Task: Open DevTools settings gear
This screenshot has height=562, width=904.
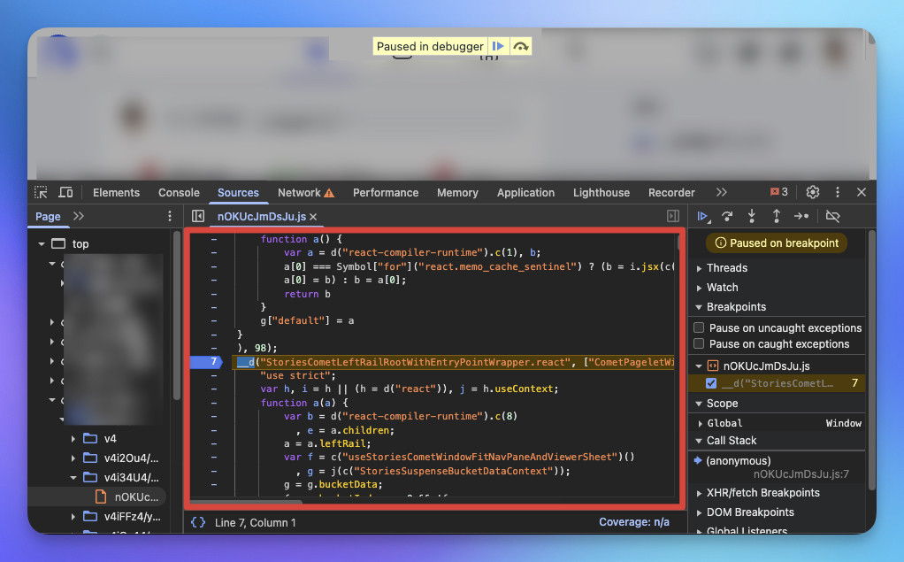Action: [812, 192]
